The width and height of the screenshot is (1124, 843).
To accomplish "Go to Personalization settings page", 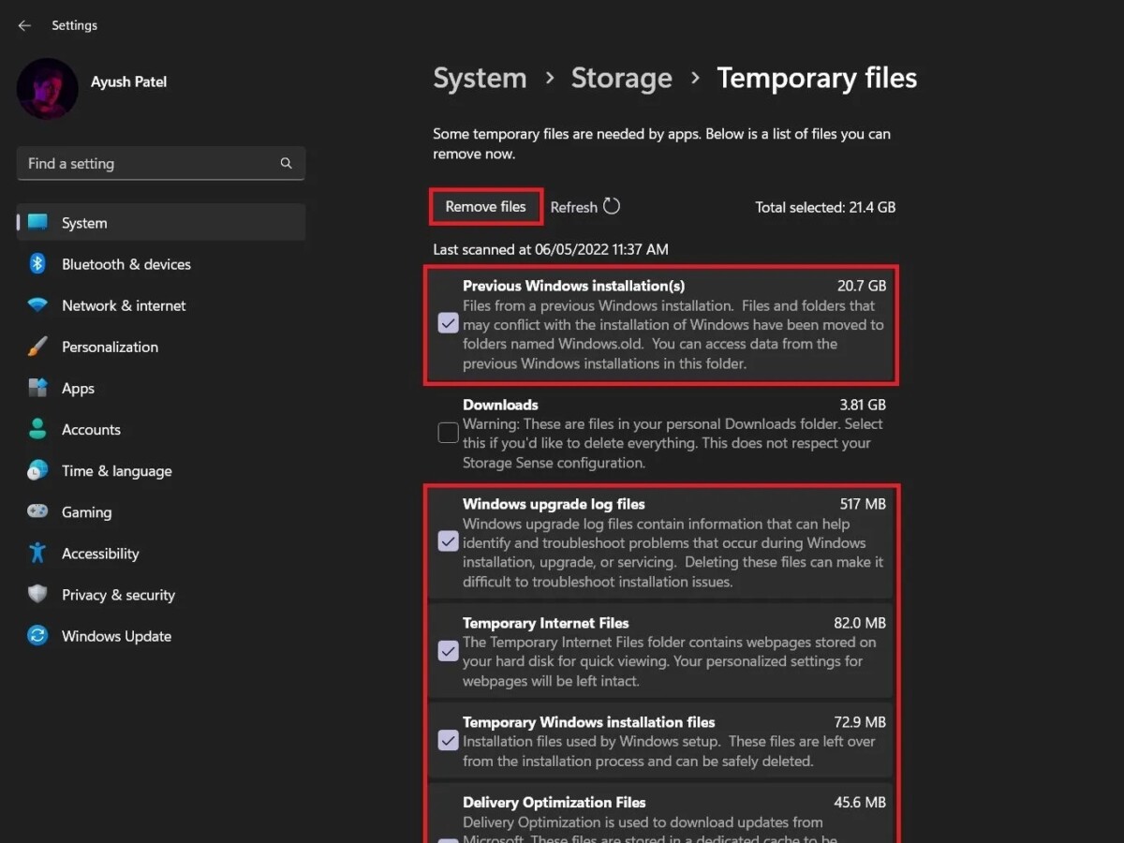I will click(x=110, y=347).
